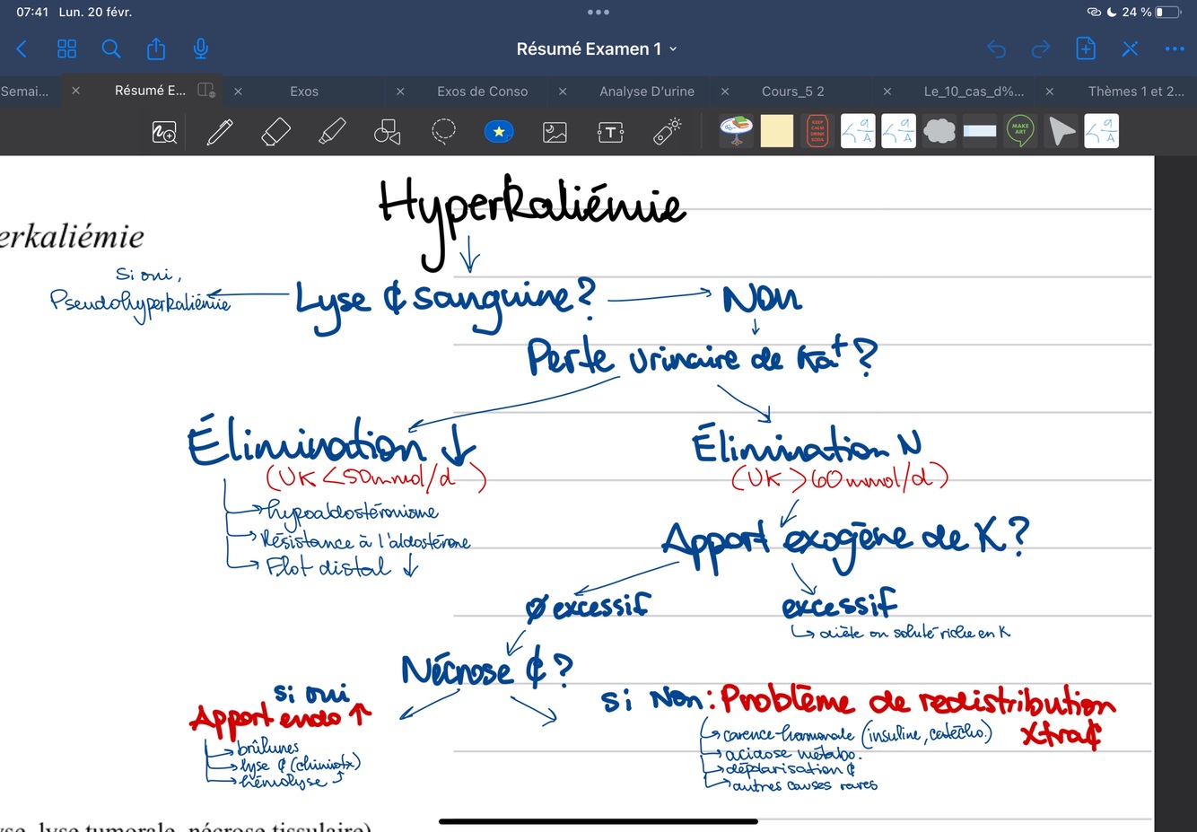Tap the red 'Problème de redistribution' text

click(x=918, y=700)
